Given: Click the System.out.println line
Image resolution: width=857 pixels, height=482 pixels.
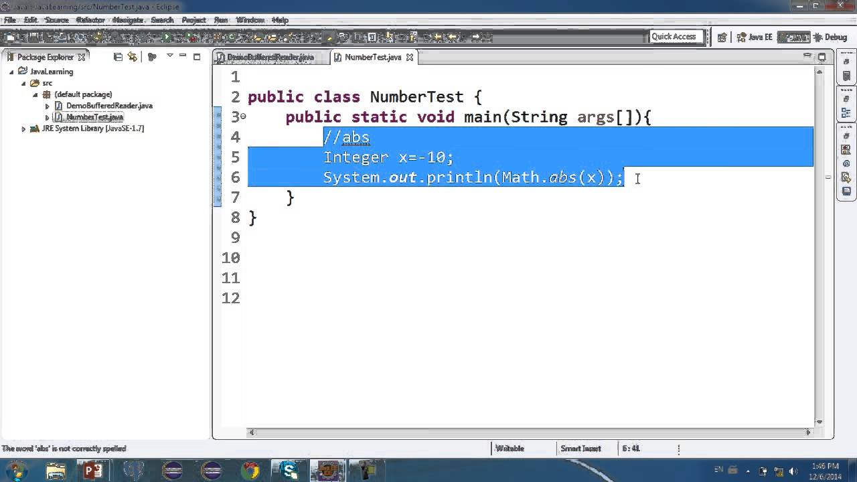Looking at the screenshot, I should 473,177.
